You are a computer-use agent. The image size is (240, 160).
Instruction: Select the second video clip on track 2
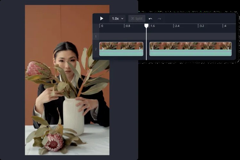click(190, 49)
